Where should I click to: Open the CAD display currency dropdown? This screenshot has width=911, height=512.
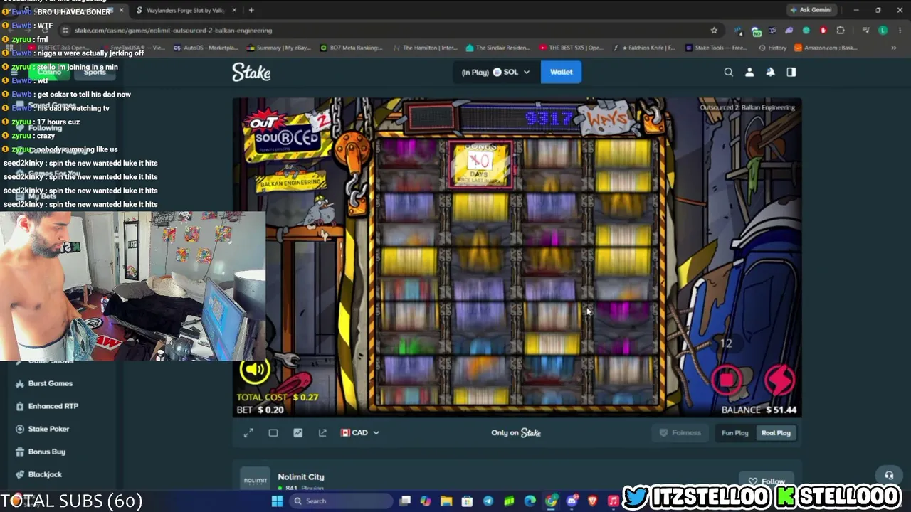tap(360, 432)
